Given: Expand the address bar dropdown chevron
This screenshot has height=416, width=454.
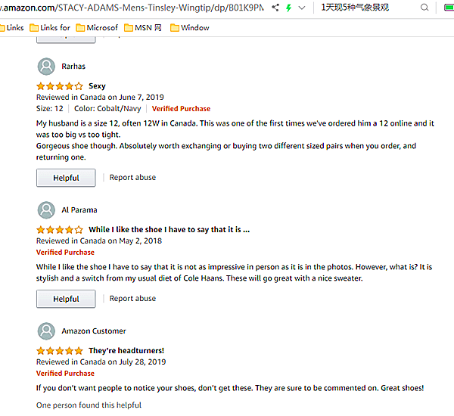Looking at the screenshot, I should [302, 8].
